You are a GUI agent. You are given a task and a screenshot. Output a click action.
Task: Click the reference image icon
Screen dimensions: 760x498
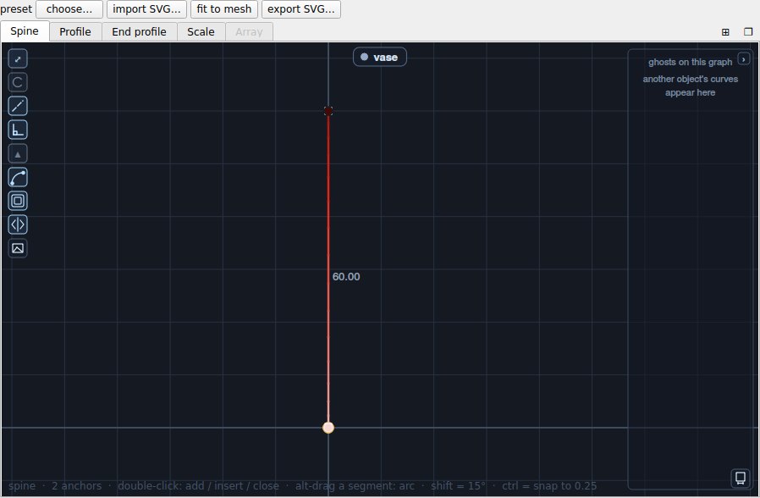18,248
